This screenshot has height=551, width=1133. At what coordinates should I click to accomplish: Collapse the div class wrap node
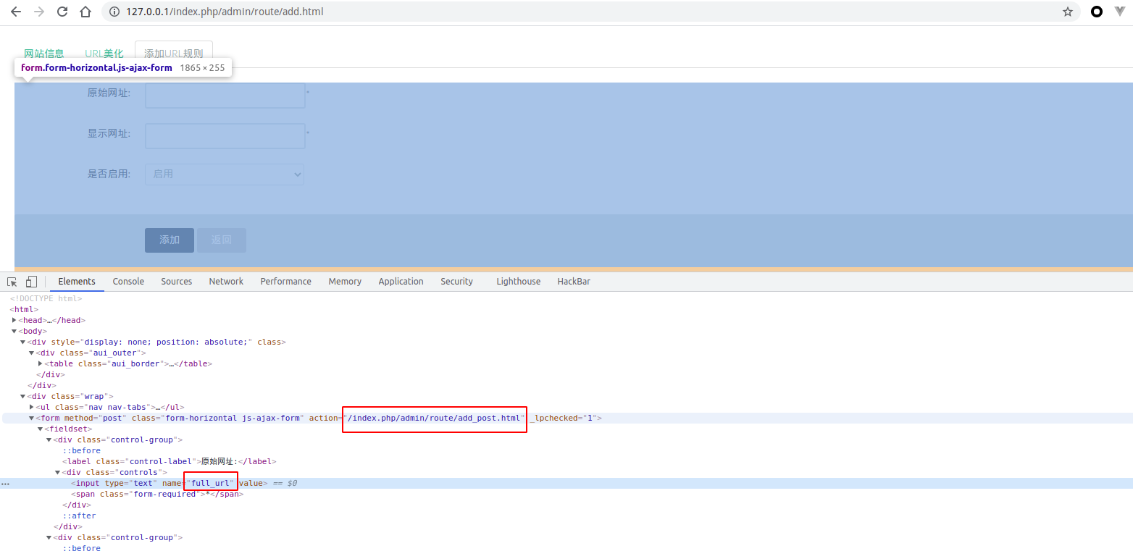23,396
